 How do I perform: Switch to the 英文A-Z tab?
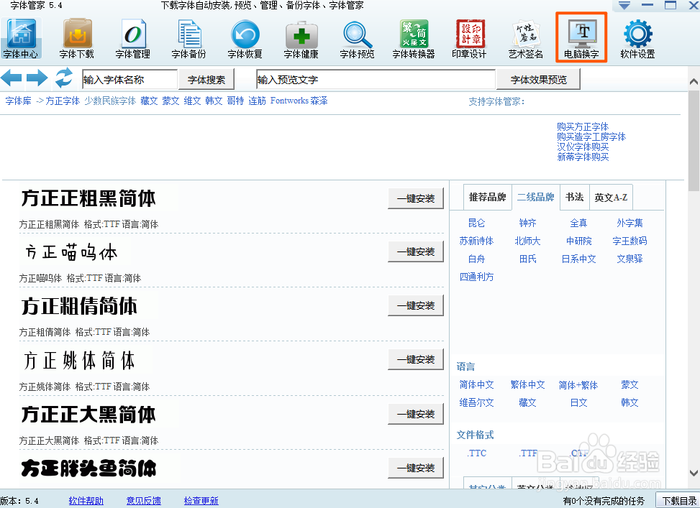611,197
